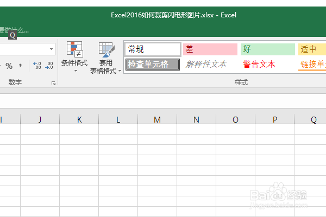Apply the 解释性文本 (Explanatory Text) style
This screenshot has height=217, width=326.
coord(210,65)
